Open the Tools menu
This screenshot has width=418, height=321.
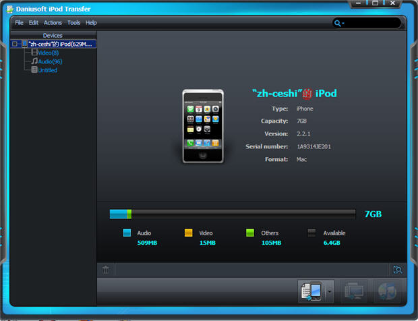click(x=74, y=23)
